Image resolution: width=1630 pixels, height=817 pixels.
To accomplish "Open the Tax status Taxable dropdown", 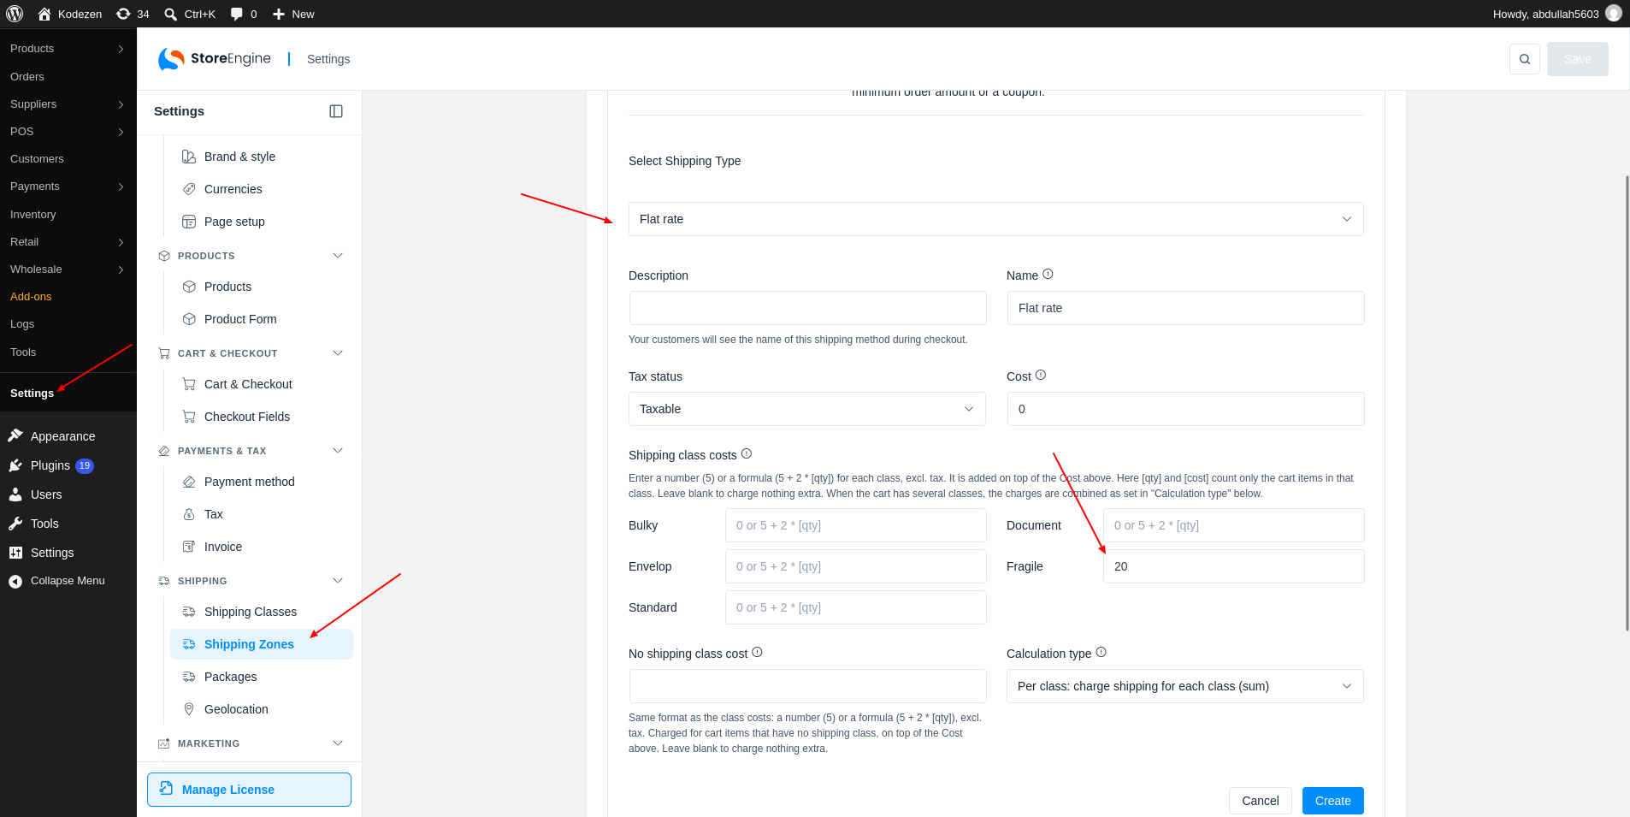I will click(x=806, y=409).
